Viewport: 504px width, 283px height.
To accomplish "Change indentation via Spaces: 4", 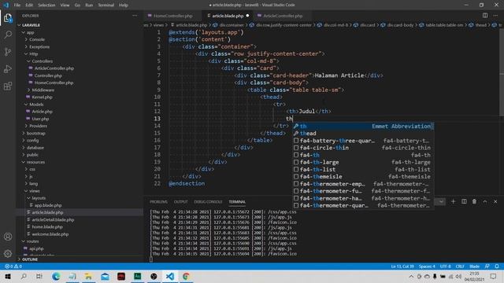I will [x=427, y=266].
